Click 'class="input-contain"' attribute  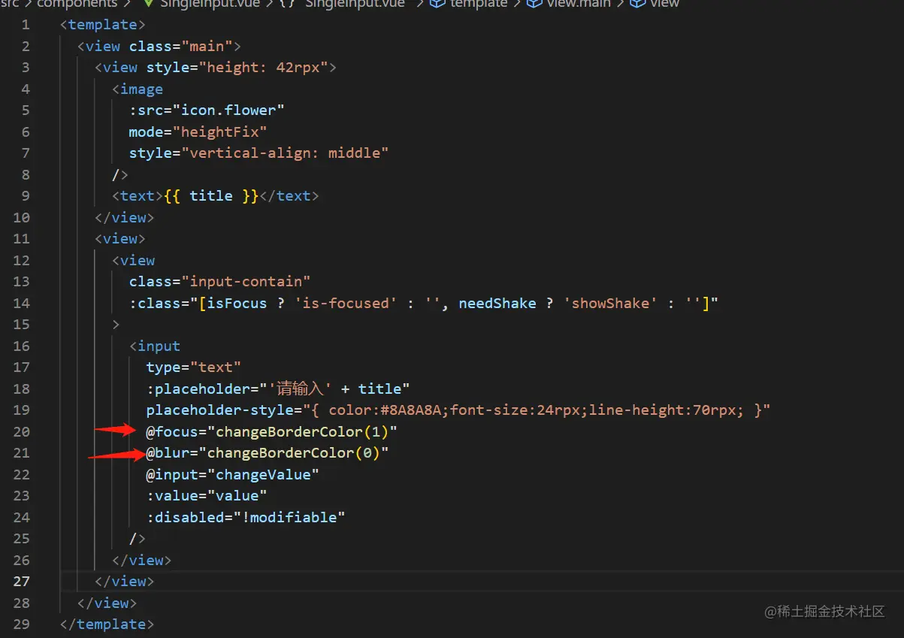pos(220,282)
